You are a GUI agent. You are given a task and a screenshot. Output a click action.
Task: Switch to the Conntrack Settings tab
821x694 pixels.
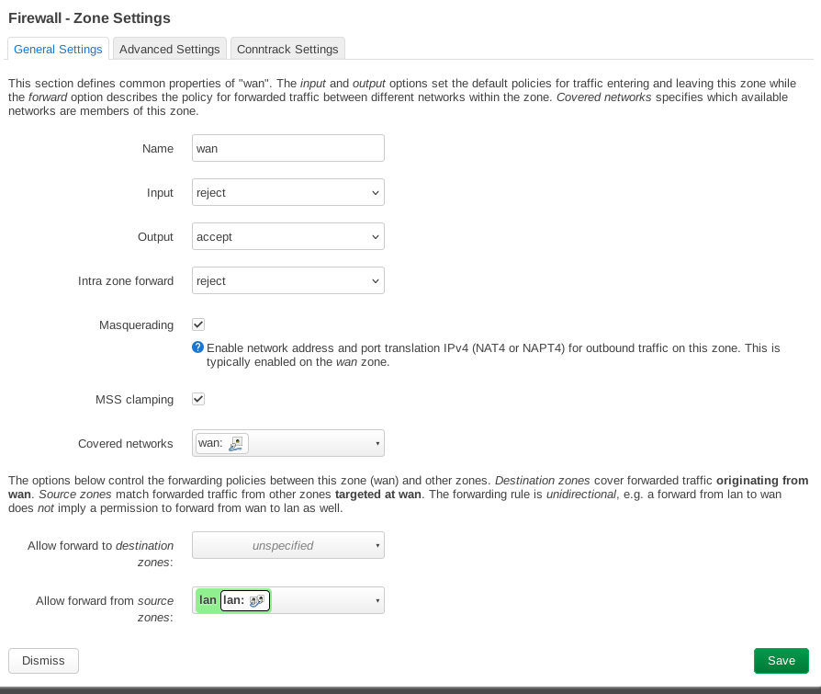[x=287, y=49]
